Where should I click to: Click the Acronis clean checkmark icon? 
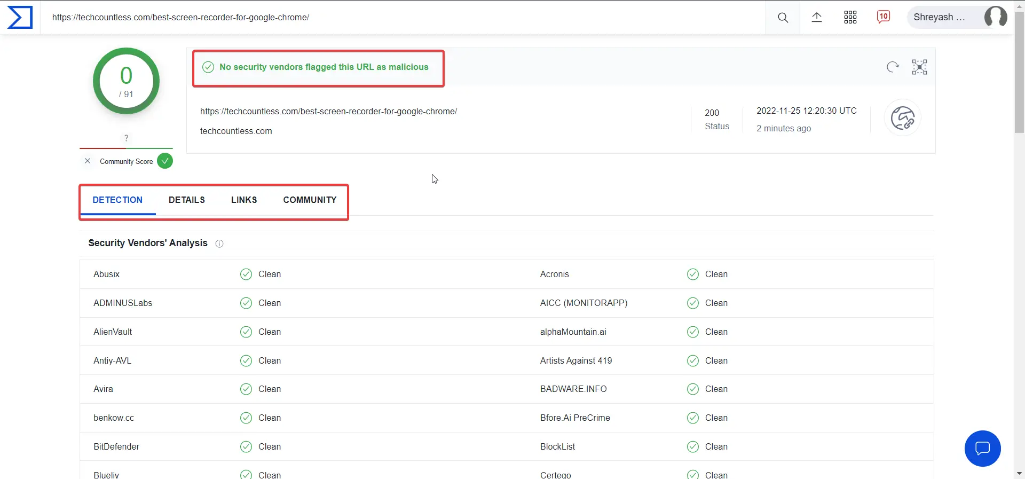point(693,274)
